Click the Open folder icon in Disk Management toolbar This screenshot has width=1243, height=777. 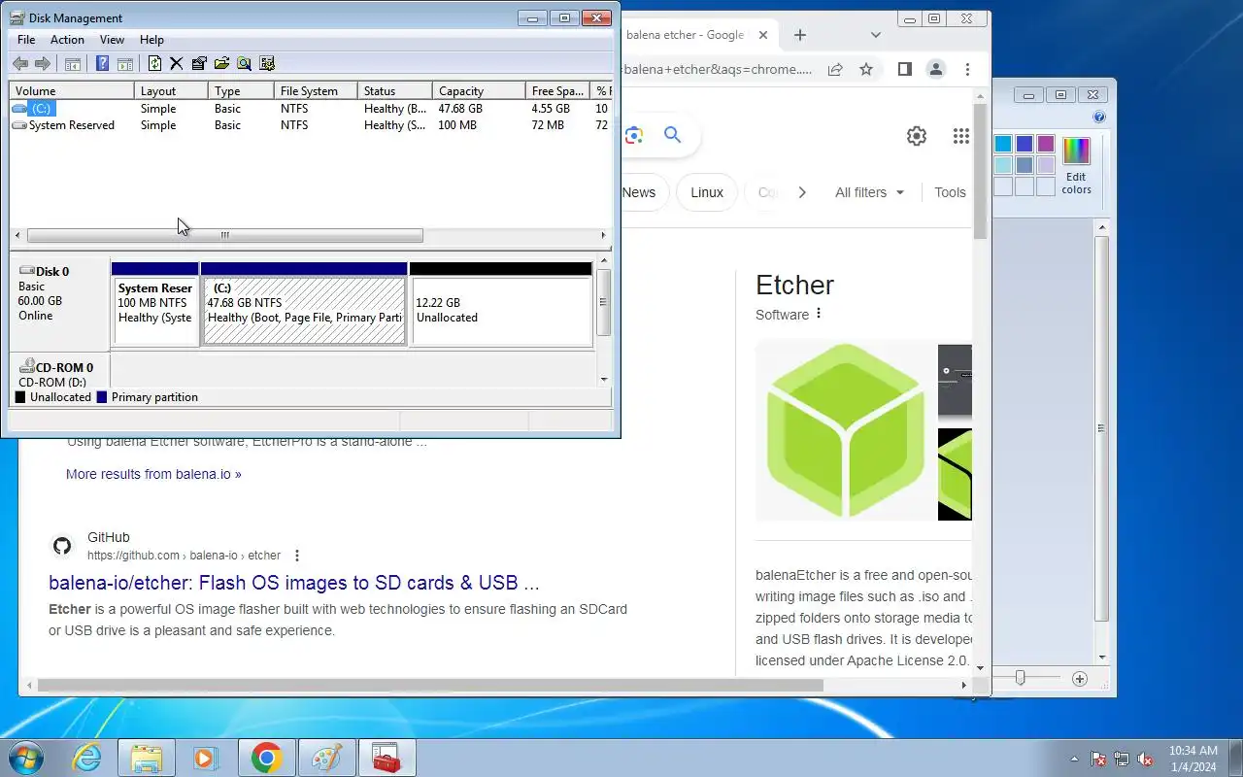[221, 64]
